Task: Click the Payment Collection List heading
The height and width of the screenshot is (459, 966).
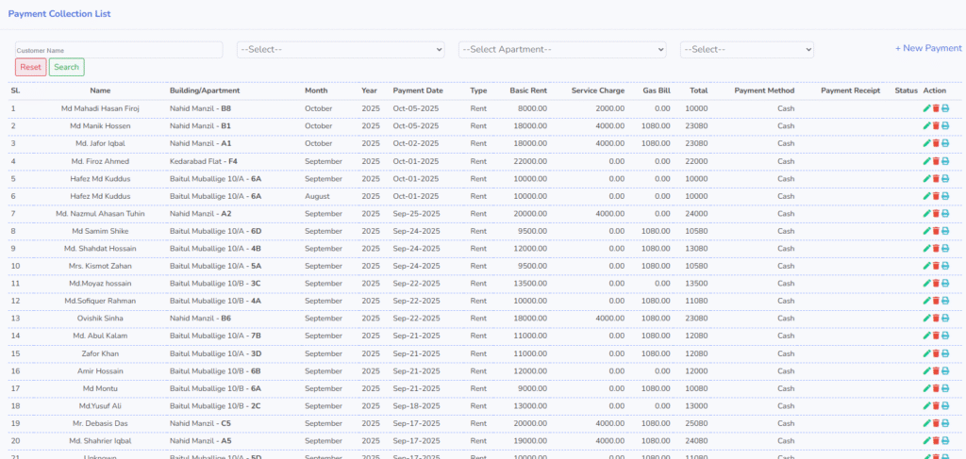Action: [59, 13]
